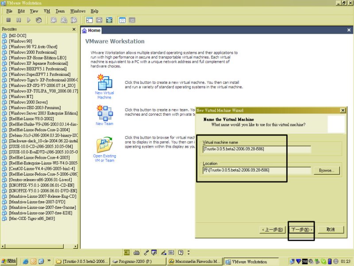Open the Help menu
Image resolution: width=354 pixels, height=266 pixels.
(x=95, y=11)
